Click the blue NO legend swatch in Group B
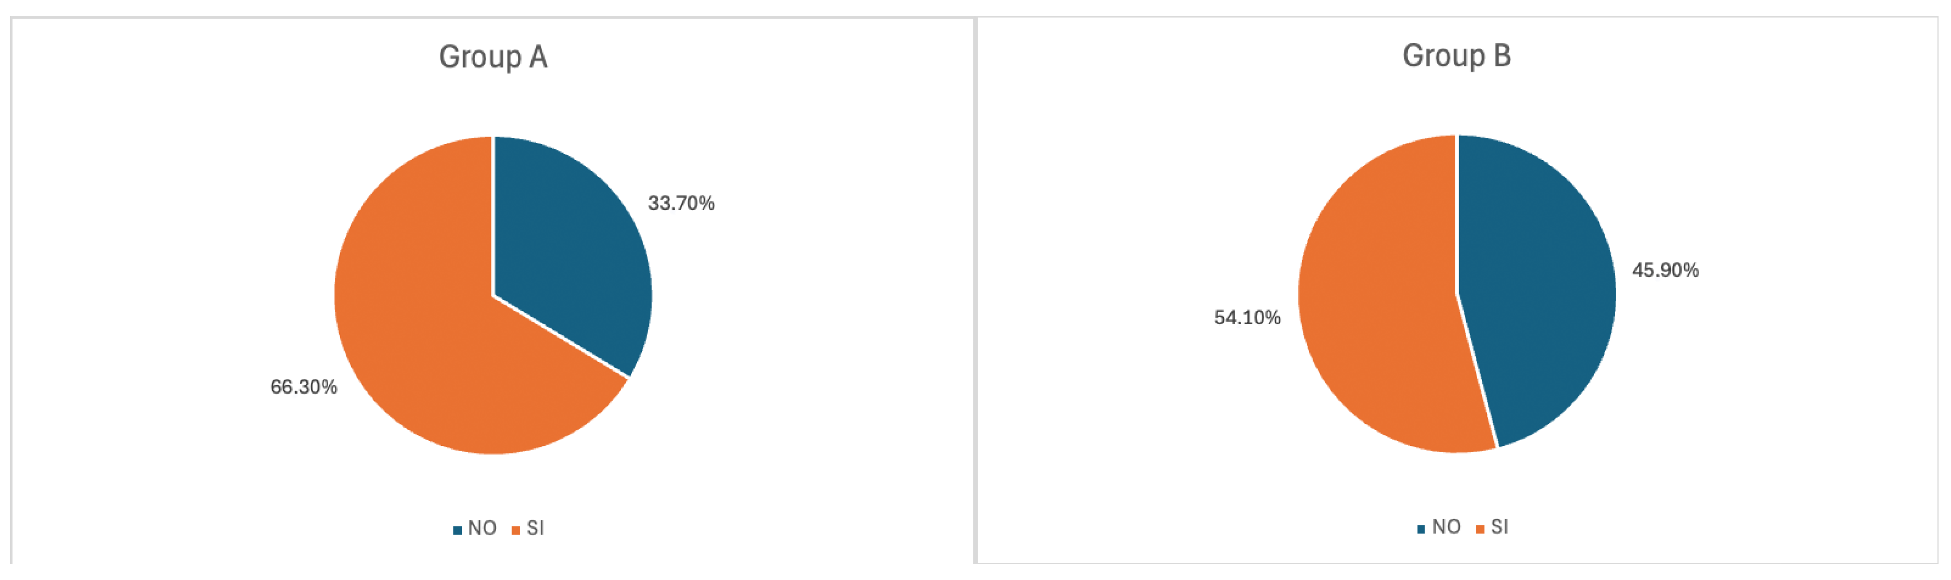 coord(1421,528)
